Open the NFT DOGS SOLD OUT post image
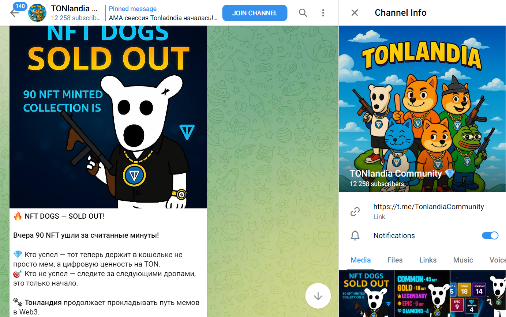 [108, 117]
